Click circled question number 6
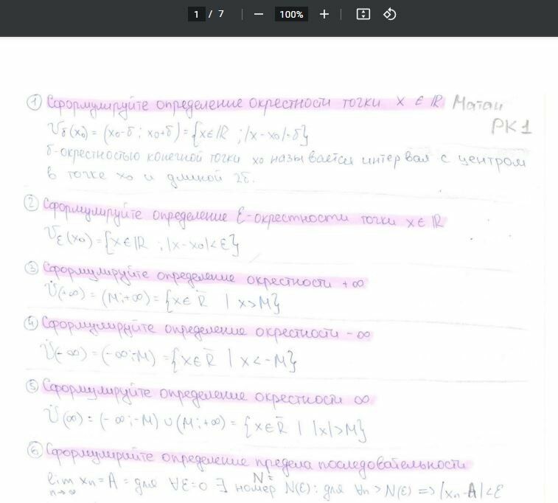 (35, 451)
